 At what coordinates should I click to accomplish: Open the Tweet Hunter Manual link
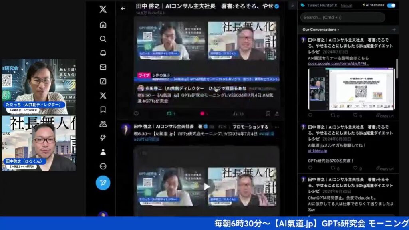(x=346, y=6)
